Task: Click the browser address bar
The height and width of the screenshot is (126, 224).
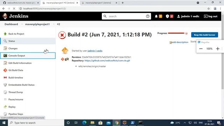Action: click(113, 8)
